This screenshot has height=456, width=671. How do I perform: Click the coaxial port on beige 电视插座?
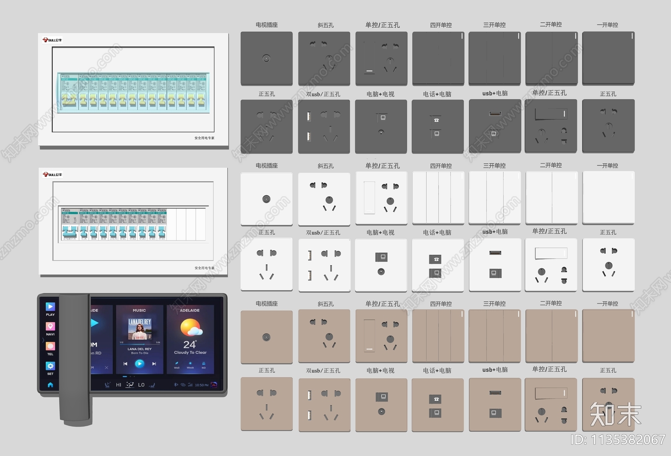(x=266, y=337)
